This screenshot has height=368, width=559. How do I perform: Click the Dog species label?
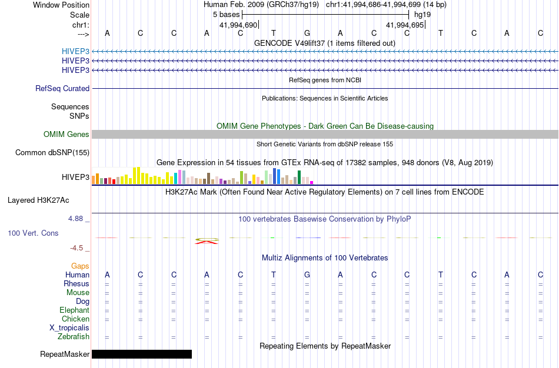[x=82, y=302]
